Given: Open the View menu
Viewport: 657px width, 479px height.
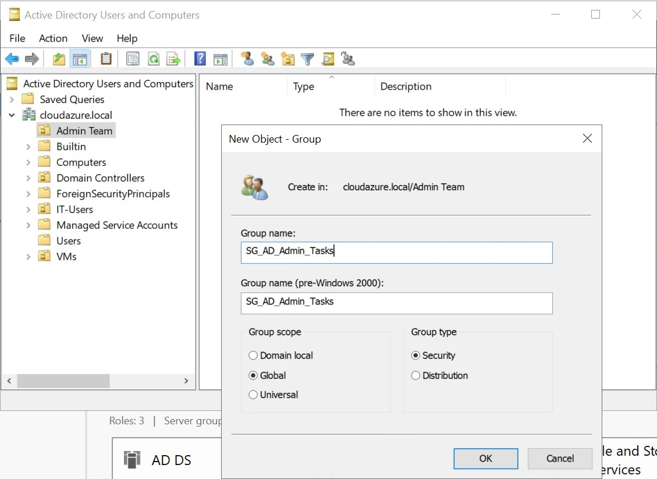Looking at the screenshot, I should click(x=92, y=38).
